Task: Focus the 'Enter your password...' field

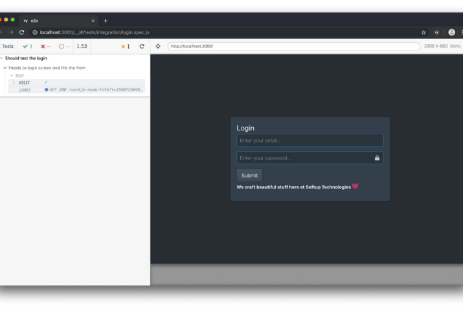Action: pos(304,158)
